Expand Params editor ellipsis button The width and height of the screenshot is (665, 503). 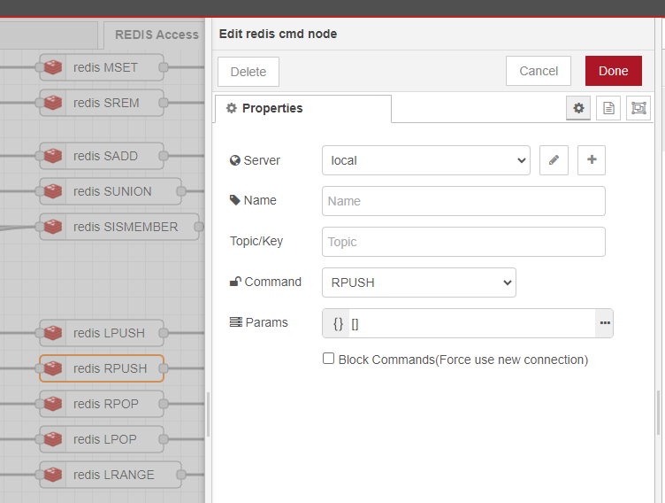click(x=604, y=323)
